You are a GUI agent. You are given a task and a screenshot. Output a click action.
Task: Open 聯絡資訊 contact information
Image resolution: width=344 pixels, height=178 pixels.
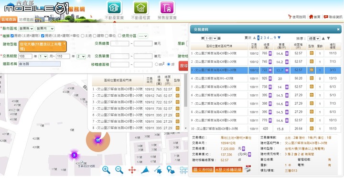333,17
